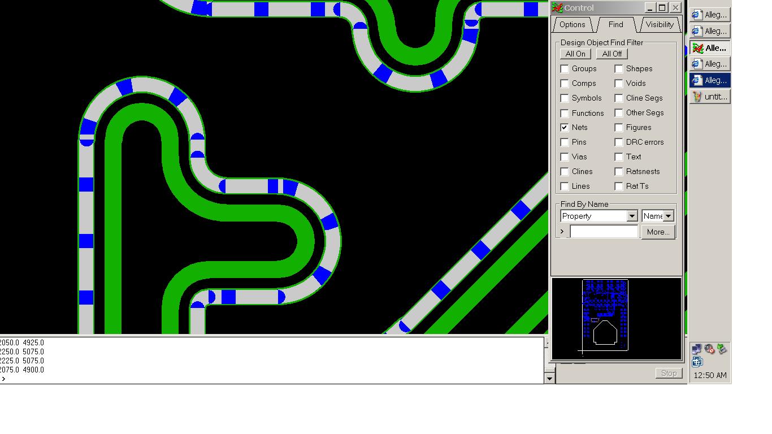Screen dimensions: 772x434
Task: Check the Functions filter checkbox
Action: (x=565, y=113)
